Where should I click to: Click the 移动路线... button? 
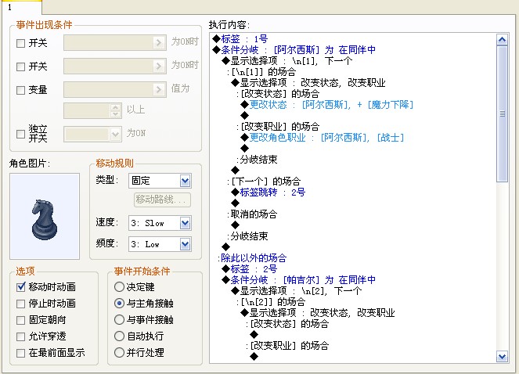point(162,200)
